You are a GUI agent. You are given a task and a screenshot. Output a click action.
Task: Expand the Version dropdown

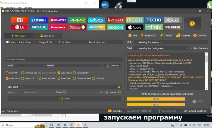click(x=78, y=66)
